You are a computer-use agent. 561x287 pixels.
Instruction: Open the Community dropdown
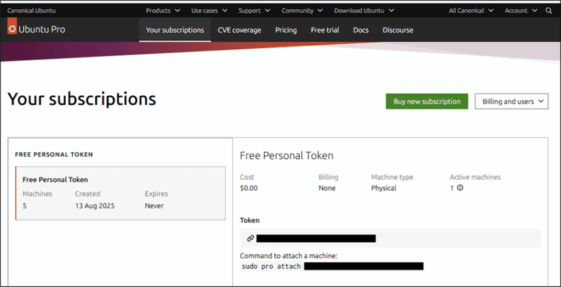(x=302, y=11)
